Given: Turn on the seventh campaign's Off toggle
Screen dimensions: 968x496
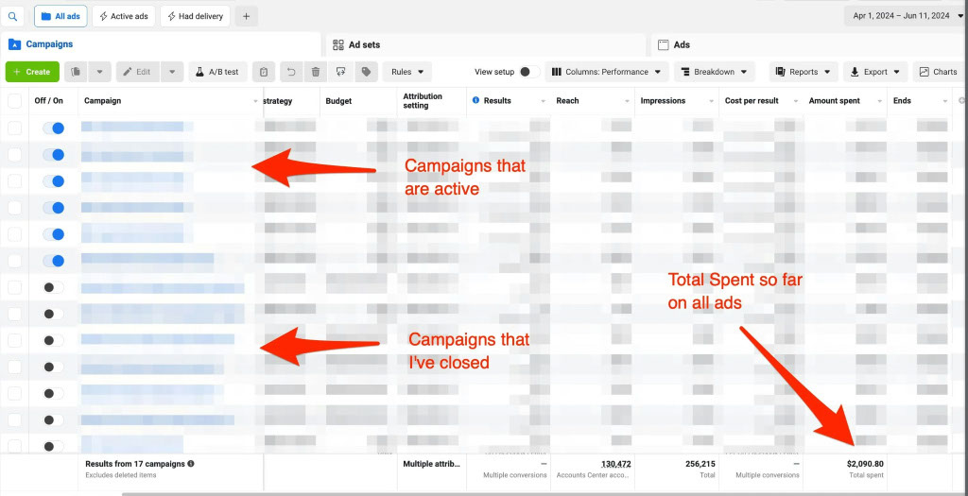Looking at the screenshot, I should click(x=53, y=287).
